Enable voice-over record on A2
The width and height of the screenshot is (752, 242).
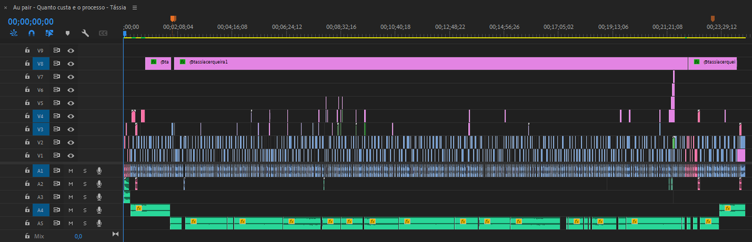tap(99, 184)
